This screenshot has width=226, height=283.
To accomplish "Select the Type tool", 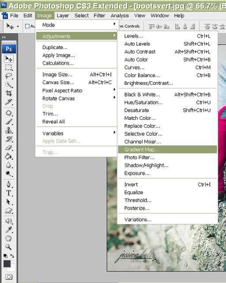I will click(x=9, y=193).
